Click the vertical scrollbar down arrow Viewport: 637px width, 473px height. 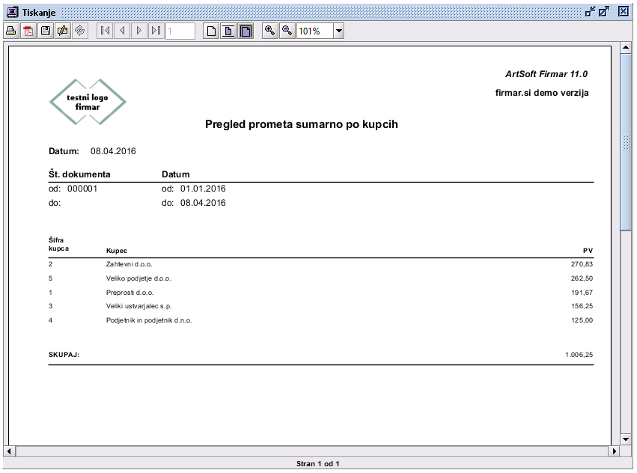pos(626,439)
